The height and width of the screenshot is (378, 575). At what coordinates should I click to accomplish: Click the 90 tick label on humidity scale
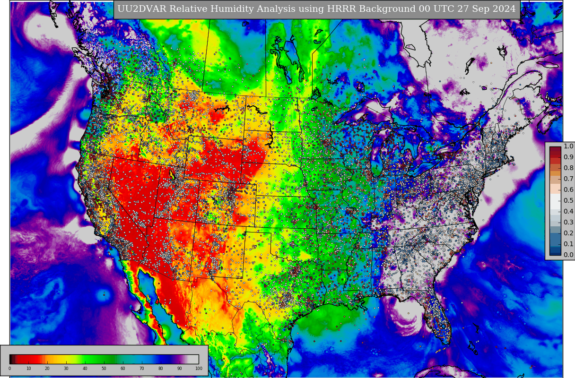click(180, 369)
